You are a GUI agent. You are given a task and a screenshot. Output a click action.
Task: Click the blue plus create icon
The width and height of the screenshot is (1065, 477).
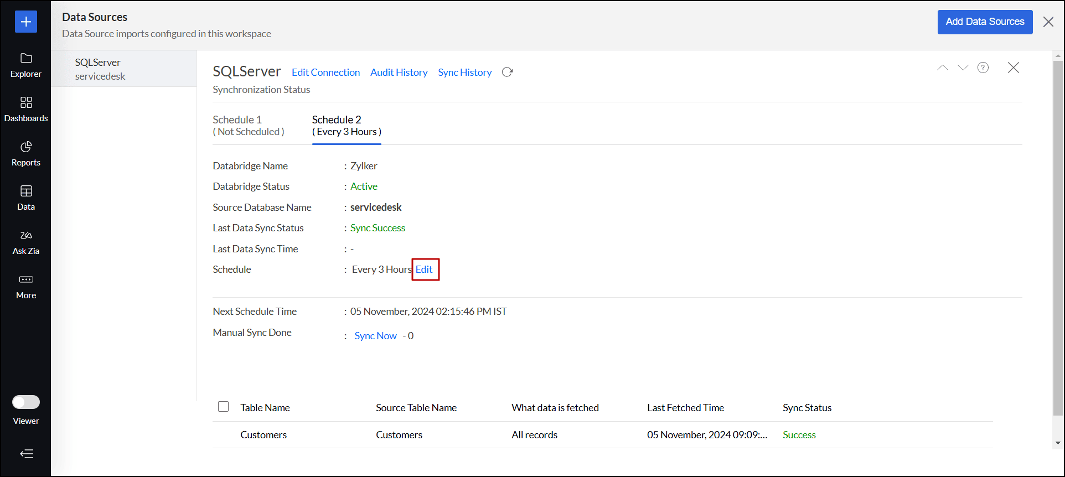click(x=26, y=22)
